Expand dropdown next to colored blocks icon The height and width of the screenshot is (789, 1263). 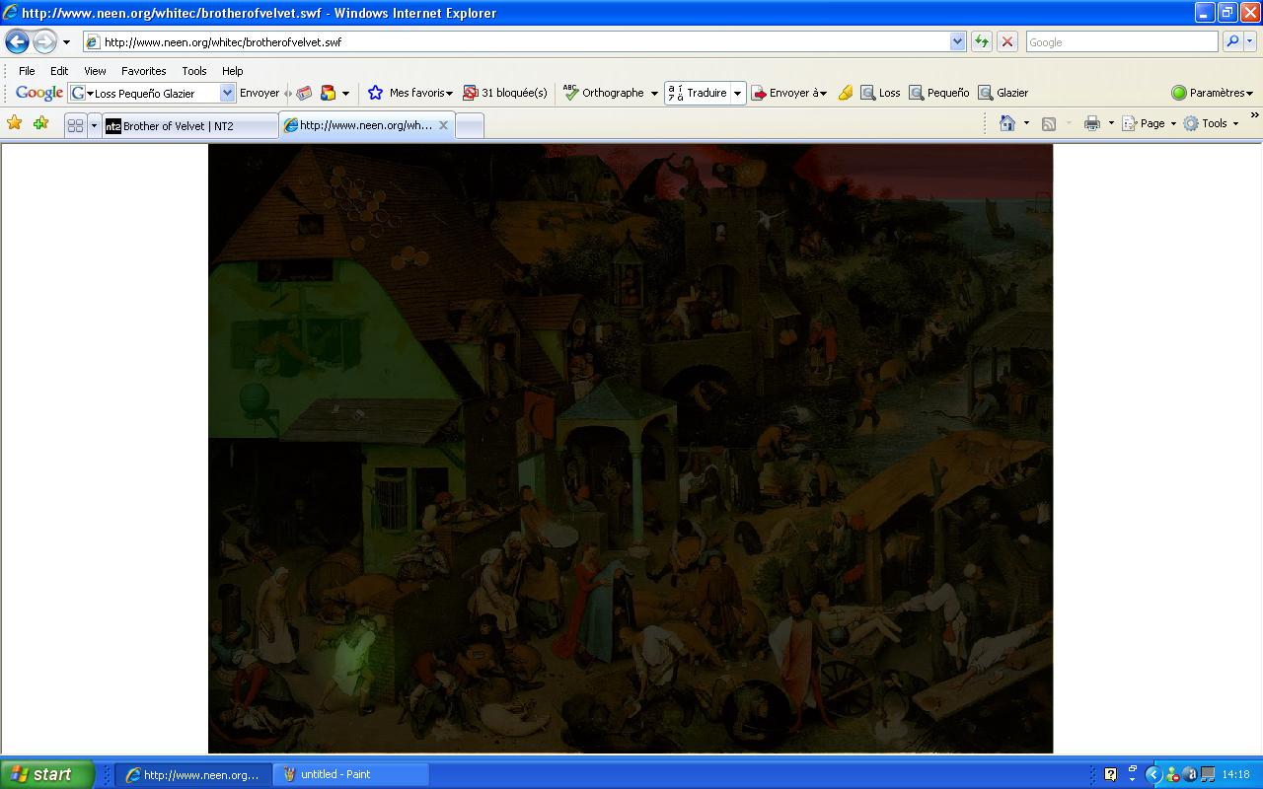coord(345,94)
